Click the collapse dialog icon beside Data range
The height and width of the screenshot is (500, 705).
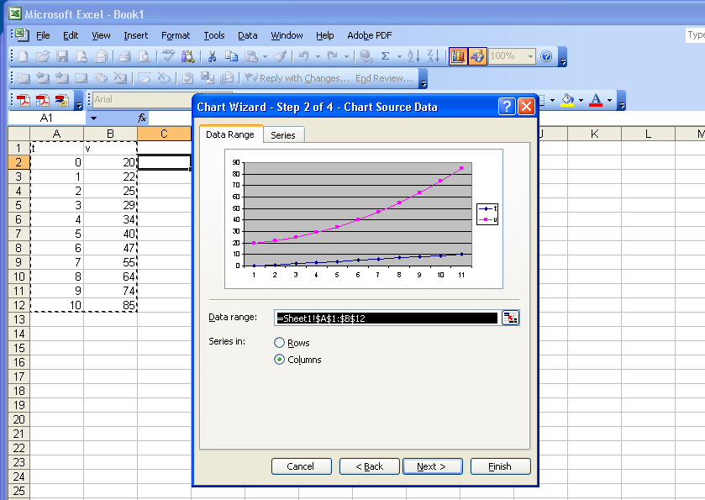(510, 318)
